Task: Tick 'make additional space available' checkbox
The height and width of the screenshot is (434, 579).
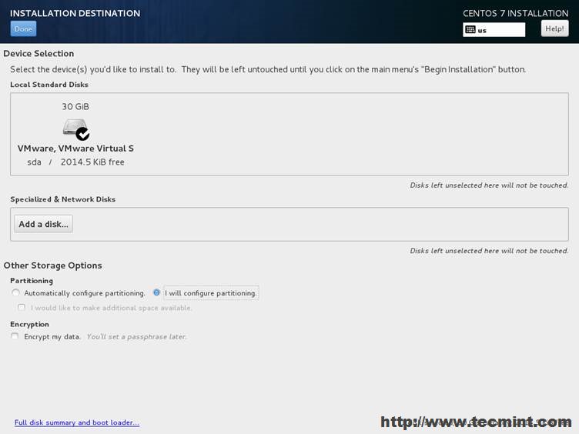Action: 22,308
